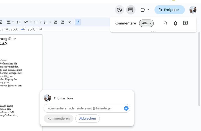Click Kommentare panel drag handle dots
The width and height of the screenshot is (201, 131).
click(153, 31)
